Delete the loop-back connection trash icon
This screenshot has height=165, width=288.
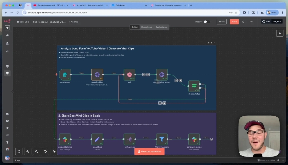pos(164,103)
